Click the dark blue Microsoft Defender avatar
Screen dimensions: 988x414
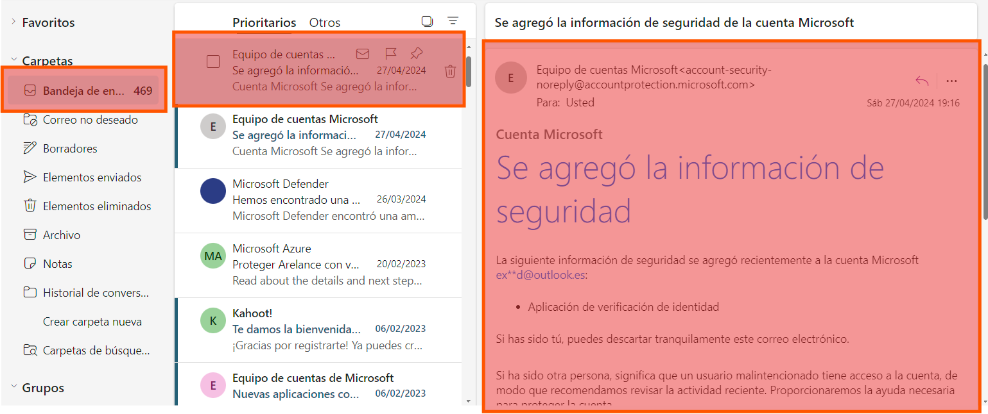[x=213, y=191]
